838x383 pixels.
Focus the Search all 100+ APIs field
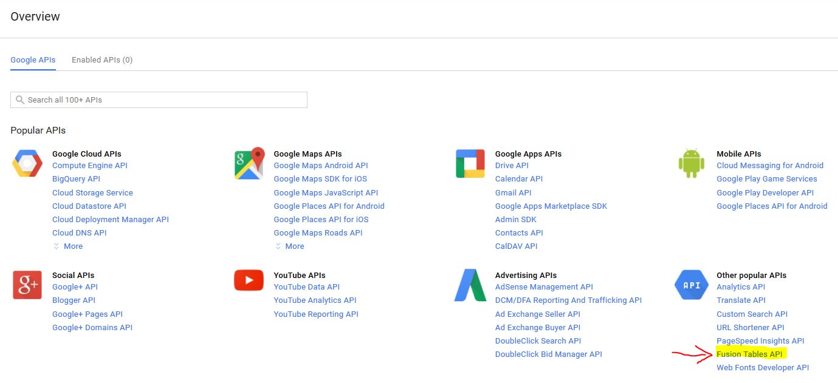[159, 100]
